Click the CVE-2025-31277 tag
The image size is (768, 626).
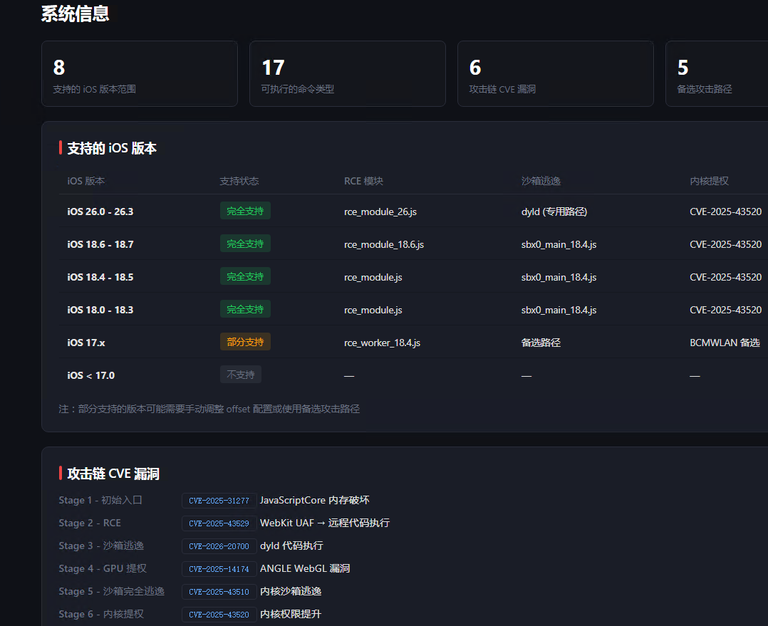219,501
